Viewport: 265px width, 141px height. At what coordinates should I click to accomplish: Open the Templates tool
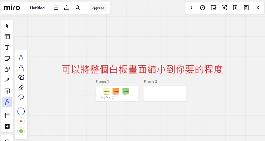(x=7, y=37)
